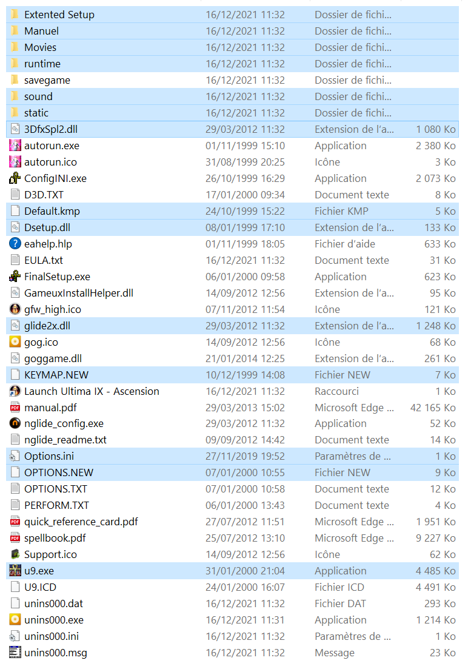The height and width of the screenshot is (669, 468).
Task: Click the autorun.exe application icon
Action: [x=15, y=146]
